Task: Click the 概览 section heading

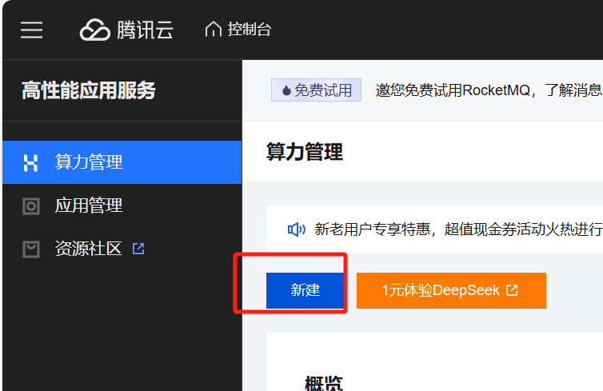Action: (323, 383)
